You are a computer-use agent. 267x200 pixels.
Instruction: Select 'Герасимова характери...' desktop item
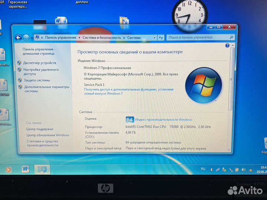click(18, 4)
